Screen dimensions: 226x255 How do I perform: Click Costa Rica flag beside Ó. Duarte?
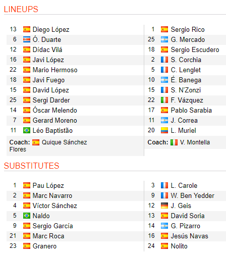pos(27,39)
